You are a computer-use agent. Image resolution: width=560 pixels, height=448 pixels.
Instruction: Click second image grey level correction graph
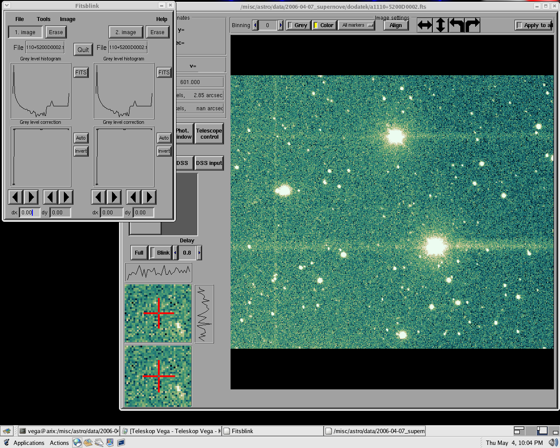124,157
